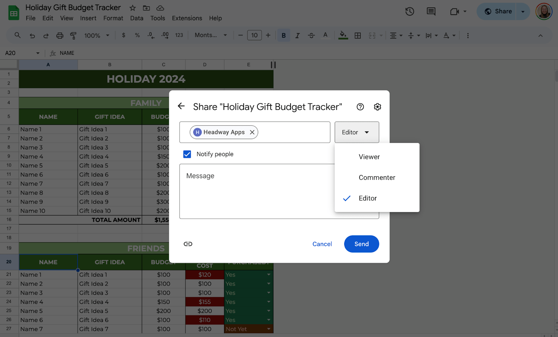The width and height of the screenshot is (558, 337).
Task: Open the Extensions menu
Action: [187, 18]
